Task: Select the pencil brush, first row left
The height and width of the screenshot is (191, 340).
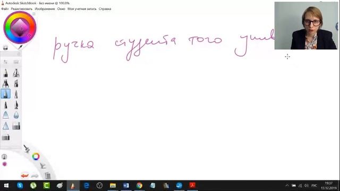Action: point(6,73)
